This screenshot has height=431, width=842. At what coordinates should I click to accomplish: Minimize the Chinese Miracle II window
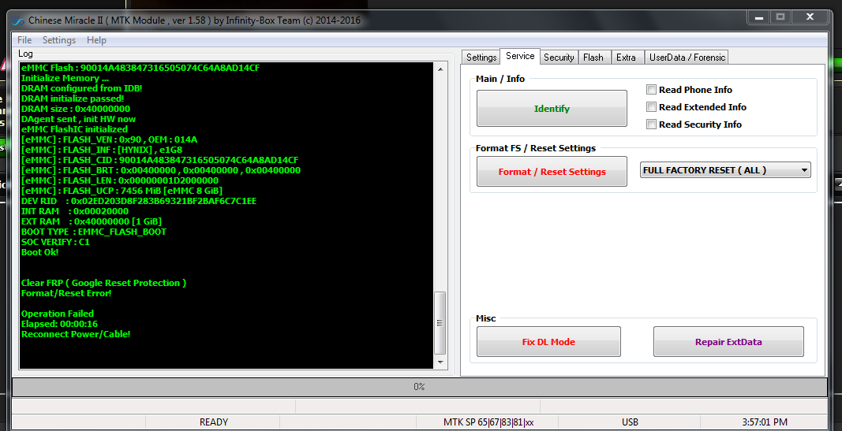coord(759,17)
